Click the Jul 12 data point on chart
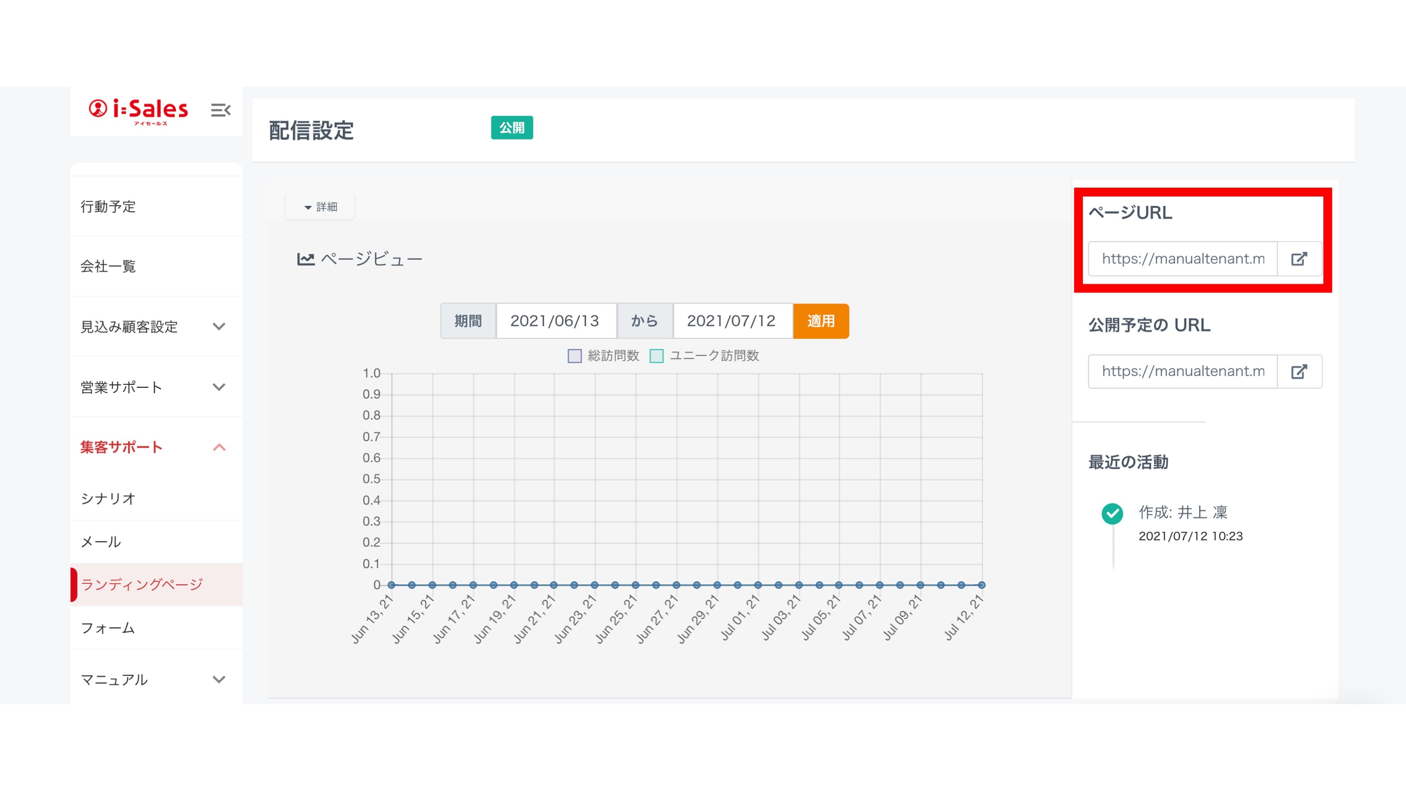The height and width of the screenshot is (791, 1406). 981,585
